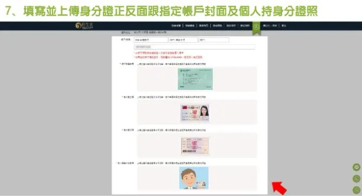
Task: Click the floating phone contact icon
Action: pos(357,179)
